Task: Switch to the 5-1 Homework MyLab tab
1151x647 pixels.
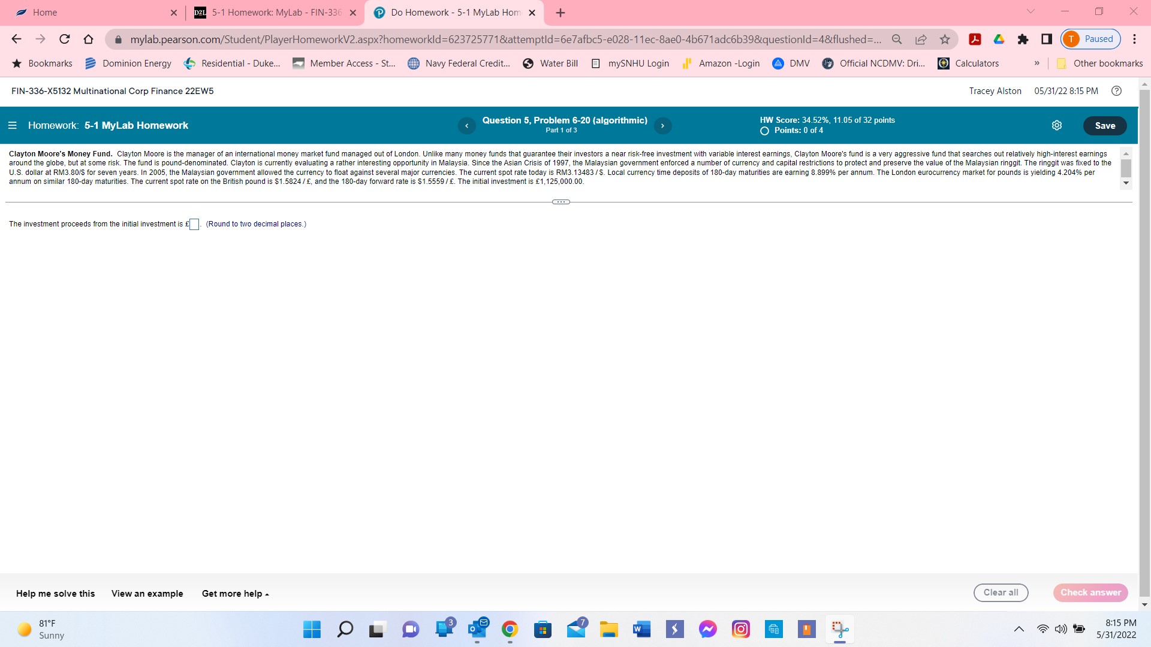Action: 276,13
